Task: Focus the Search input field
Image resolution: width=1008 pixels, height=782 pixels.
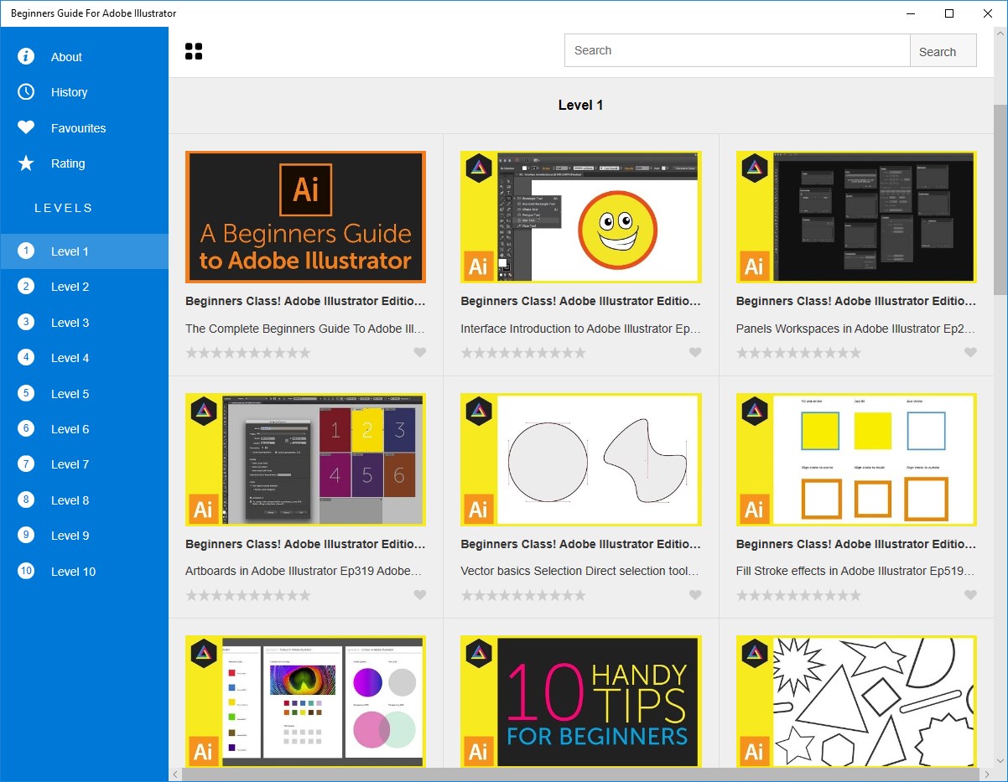Action: (737, 50)
